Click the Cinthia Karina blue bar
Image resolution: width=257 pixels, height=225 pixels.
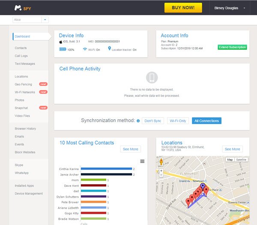[106, 169]
